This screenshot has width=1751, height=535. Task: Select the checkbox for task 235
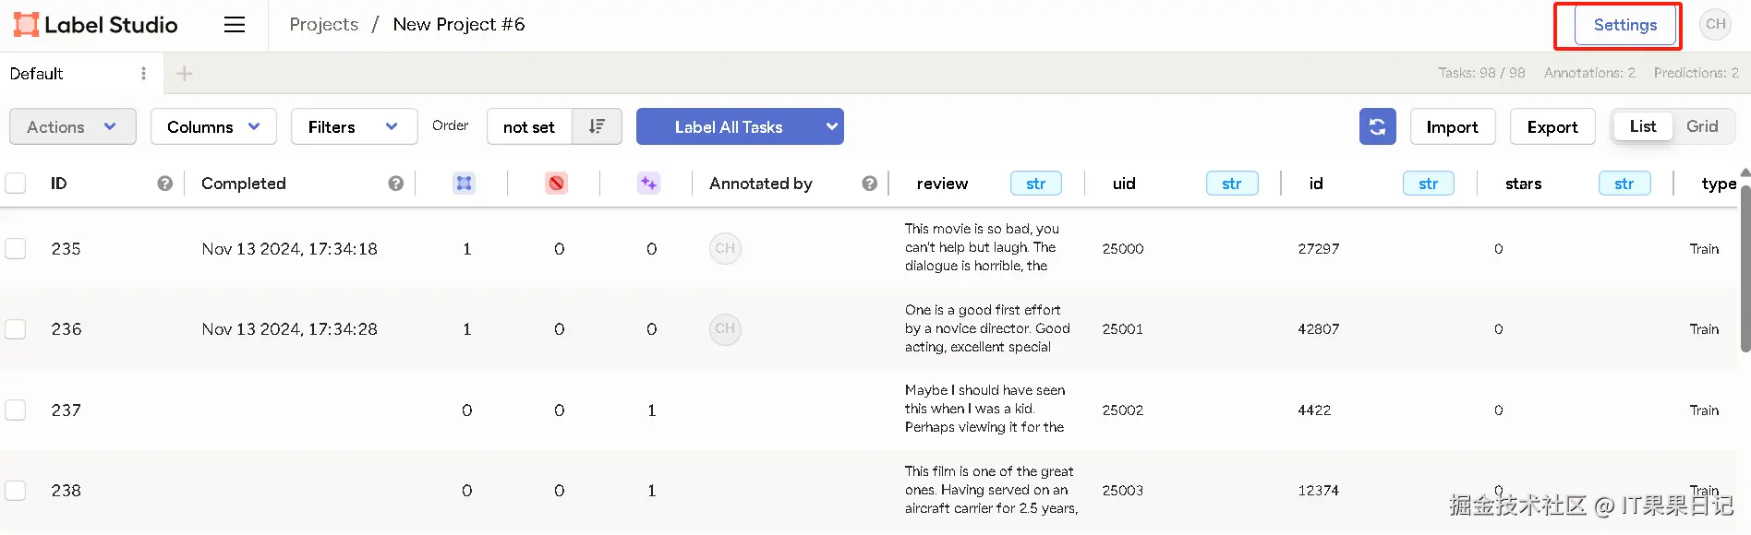pos(16,248)
